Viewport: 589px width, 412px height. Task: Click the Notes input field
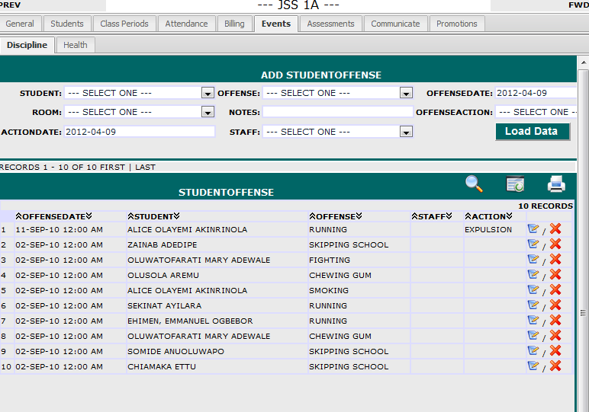pyautogui.click(x=337, y=112)
